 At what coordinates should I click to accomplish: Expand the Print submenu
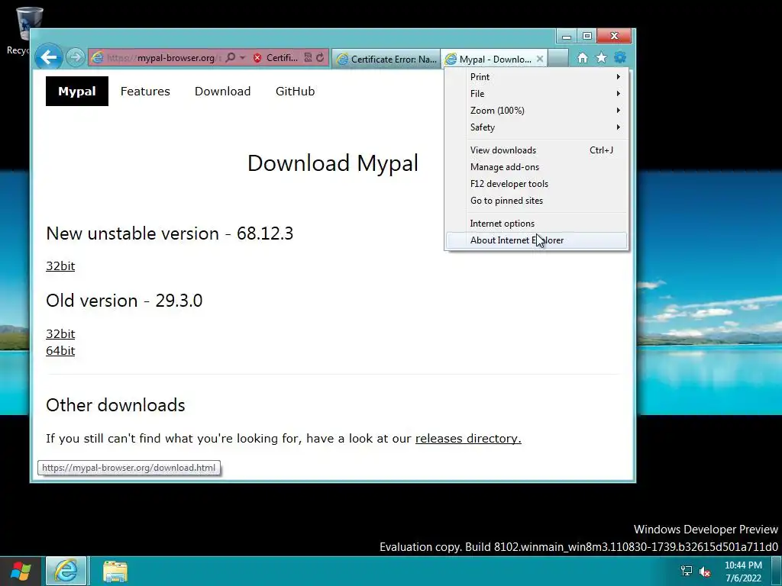click(537, 77)
